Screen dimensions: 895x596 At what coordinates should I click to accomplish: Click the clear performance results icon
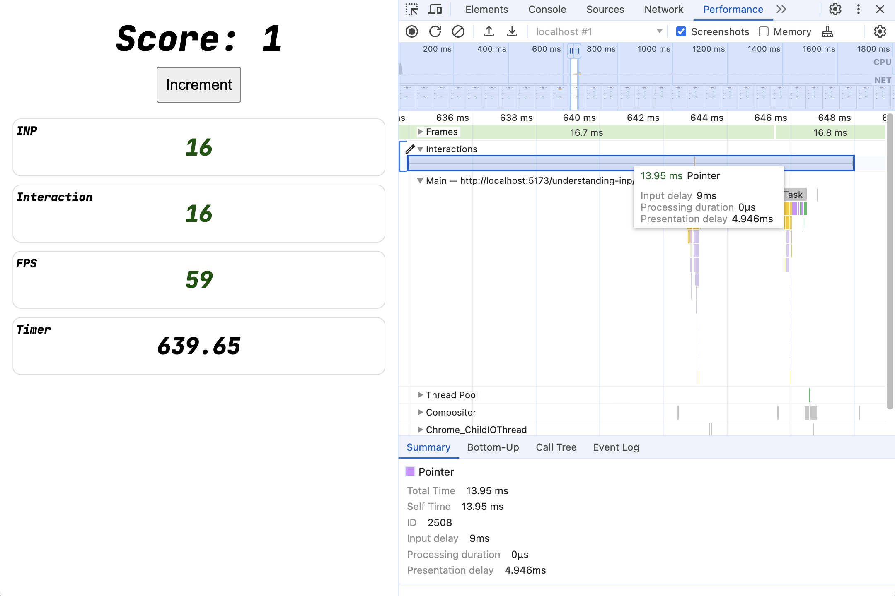pos(457,31)
